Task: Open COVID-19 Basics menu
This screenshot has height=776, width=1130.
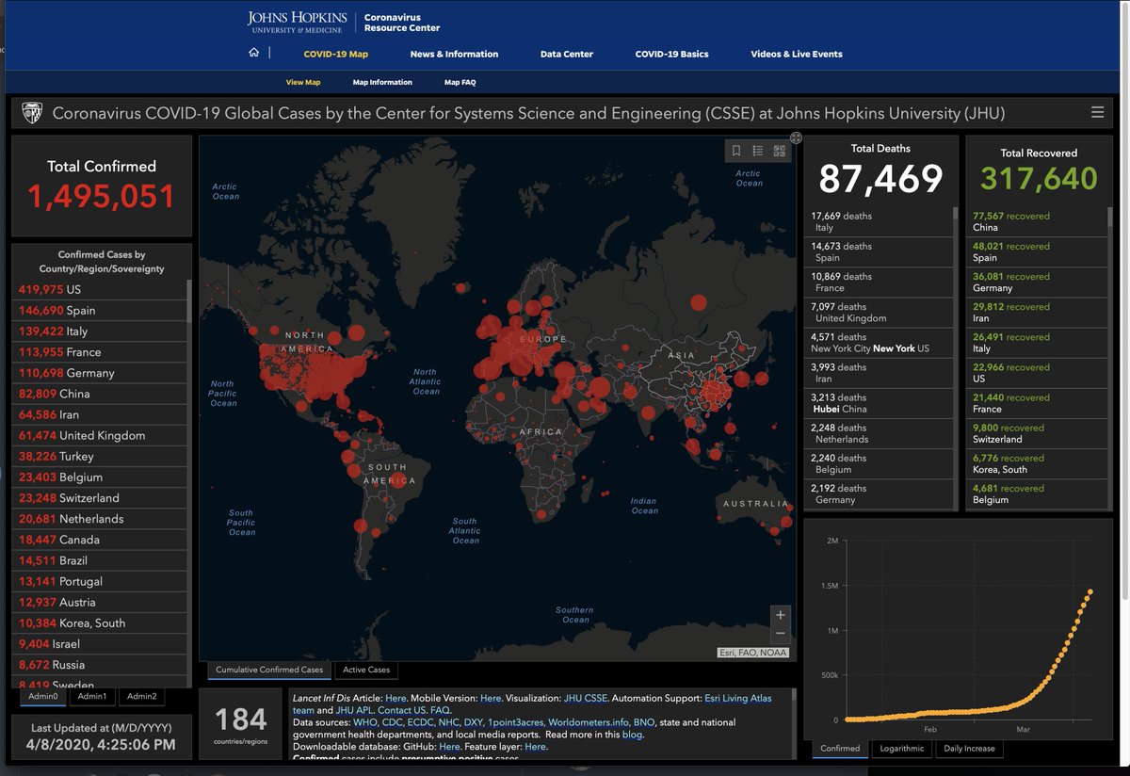Action: (672, 54)
